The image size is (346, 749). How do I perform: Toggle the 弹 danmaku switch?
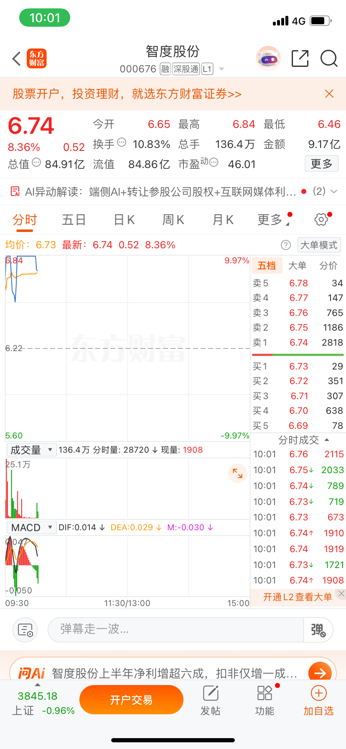coord(318,630)
